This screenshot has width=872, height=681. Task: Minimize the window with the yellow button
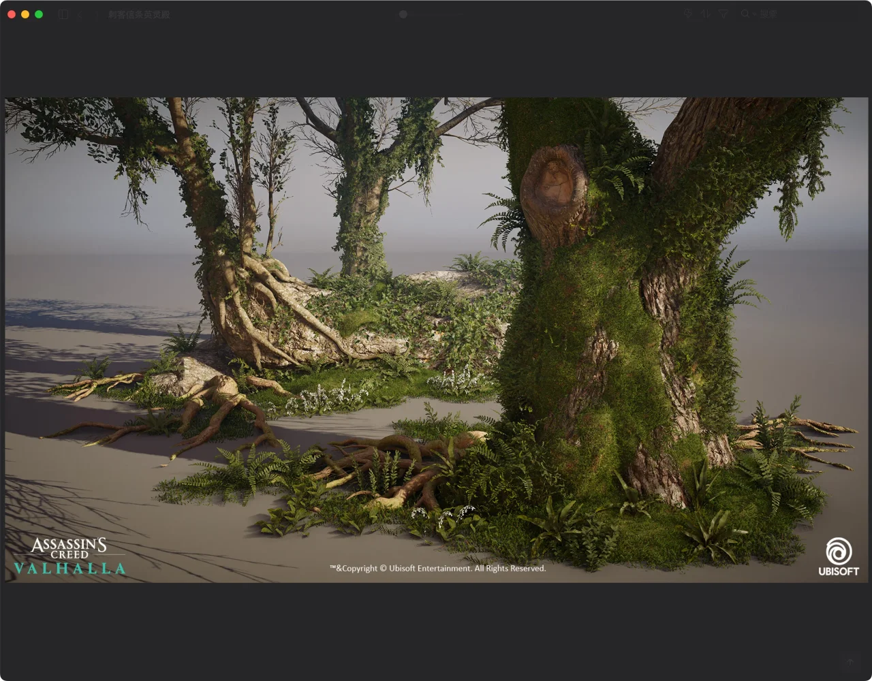click(25, 14)
